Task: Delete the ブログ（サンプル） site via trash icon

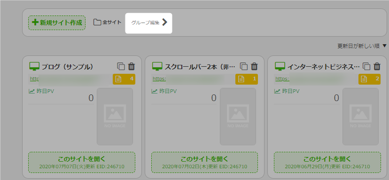Action: (x=132, y=67)
